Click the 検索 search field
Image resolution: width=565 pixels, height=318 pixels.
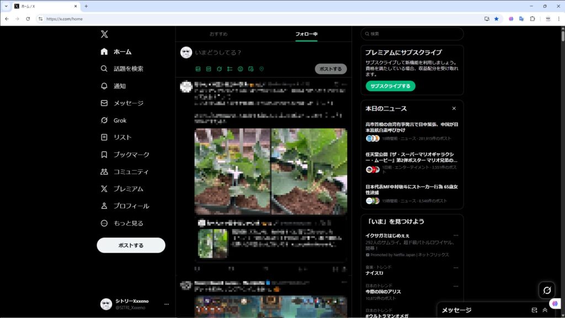412,34
